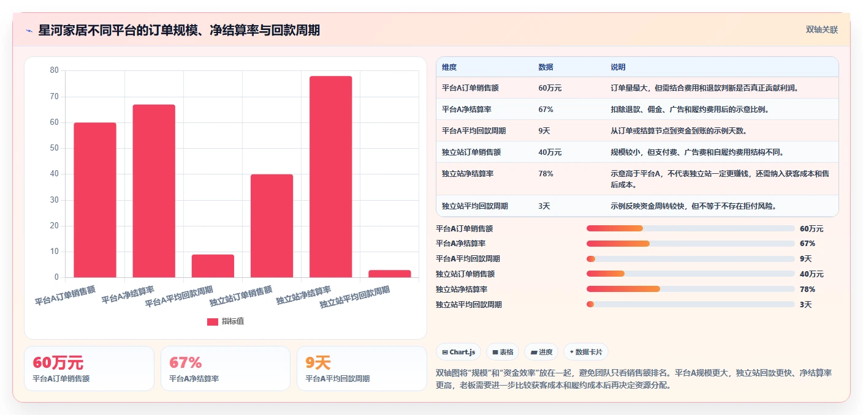Click the 40万元 value in table
The height and width of the screenshot is (415, 863).
550,152
